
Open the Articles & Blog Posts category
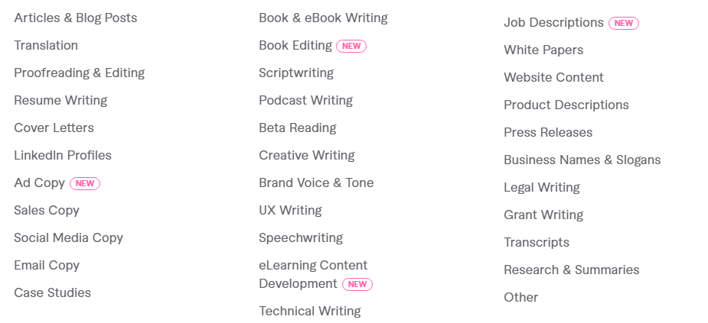[76, 18]
